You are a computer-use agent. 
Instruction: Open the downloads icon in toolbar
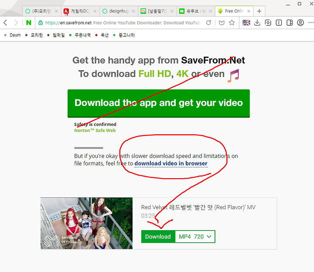point(257,23)
